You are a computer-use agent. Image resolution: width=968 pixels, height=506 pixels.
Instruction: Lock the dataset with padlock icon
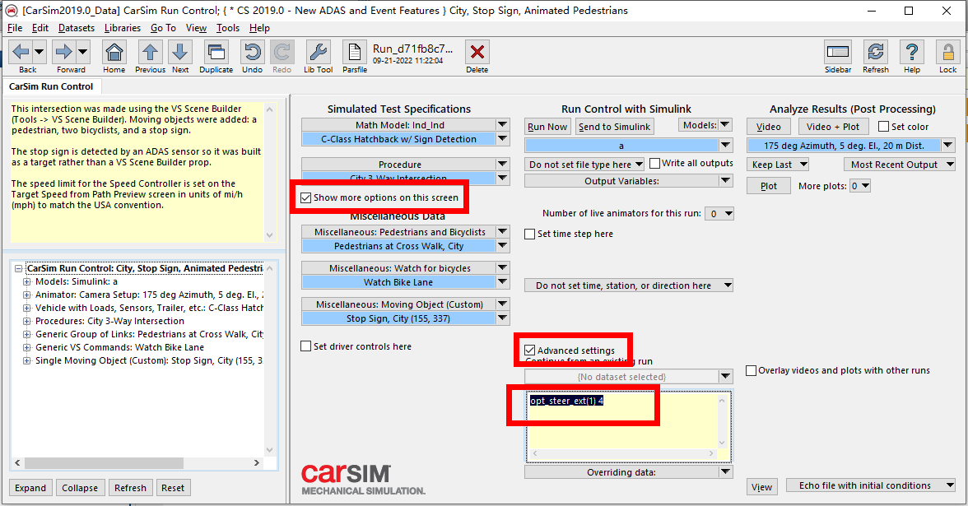coord(947,52)
